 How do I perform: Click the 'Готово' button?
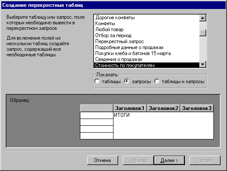coord(205,160)
